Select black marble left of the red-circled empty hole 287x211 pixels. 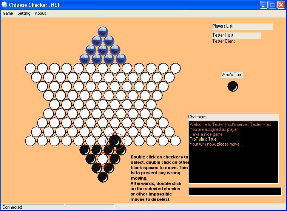tap(91, 159)
